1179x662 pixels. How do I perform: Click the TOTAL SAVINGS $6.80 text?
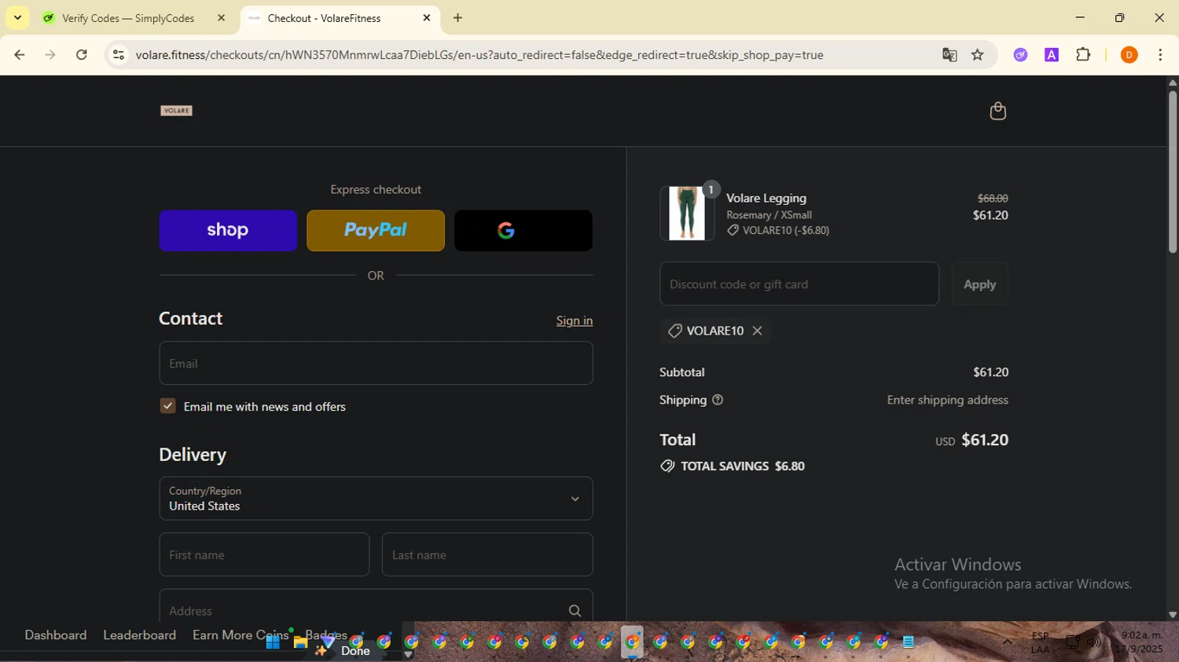click(x=743, y=466)
